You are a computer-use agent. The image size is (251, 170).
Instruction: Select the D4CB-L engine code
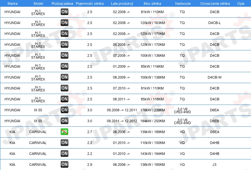tap(214, 23)
